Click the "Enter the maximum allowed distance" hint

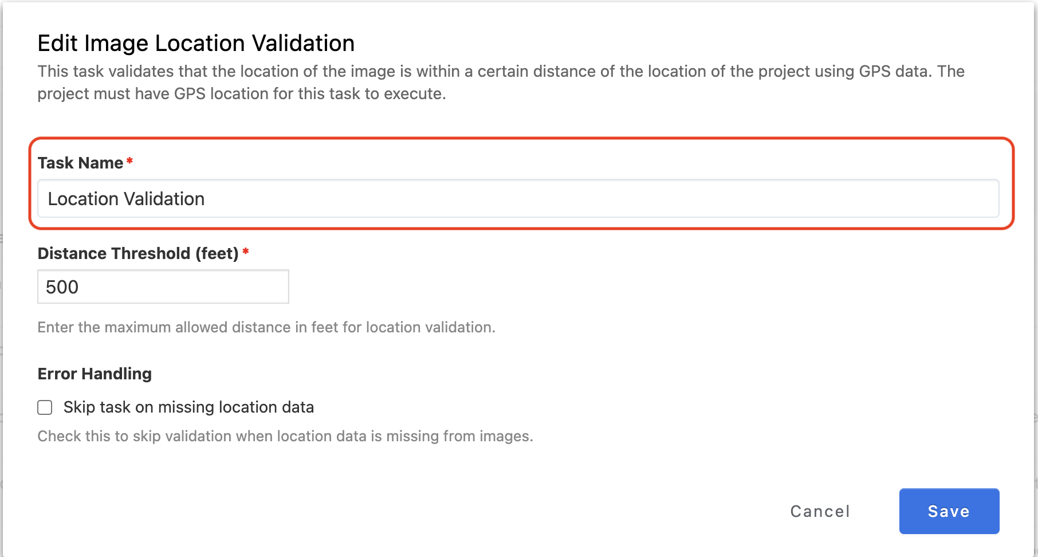click(266, 327)
